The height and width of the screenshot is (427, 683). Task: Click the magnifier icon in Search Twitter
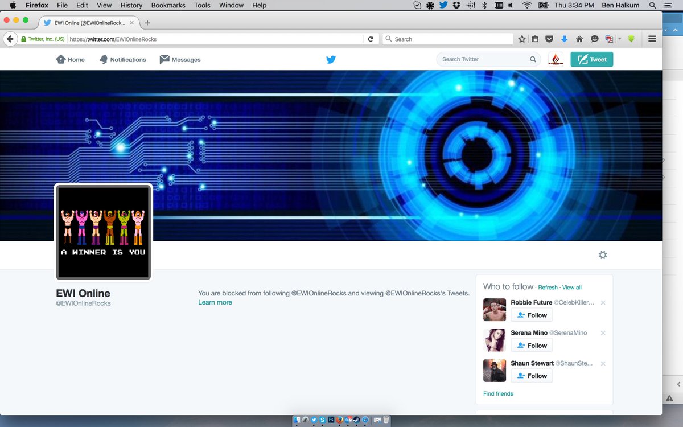[533, 59]
